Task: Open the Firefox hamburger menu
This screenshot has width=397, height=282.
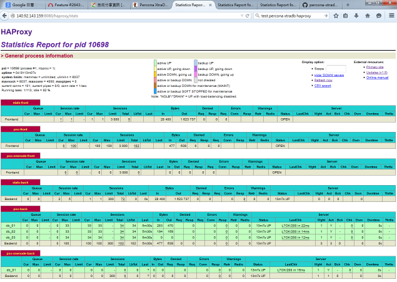Action: tap(391, 16)
